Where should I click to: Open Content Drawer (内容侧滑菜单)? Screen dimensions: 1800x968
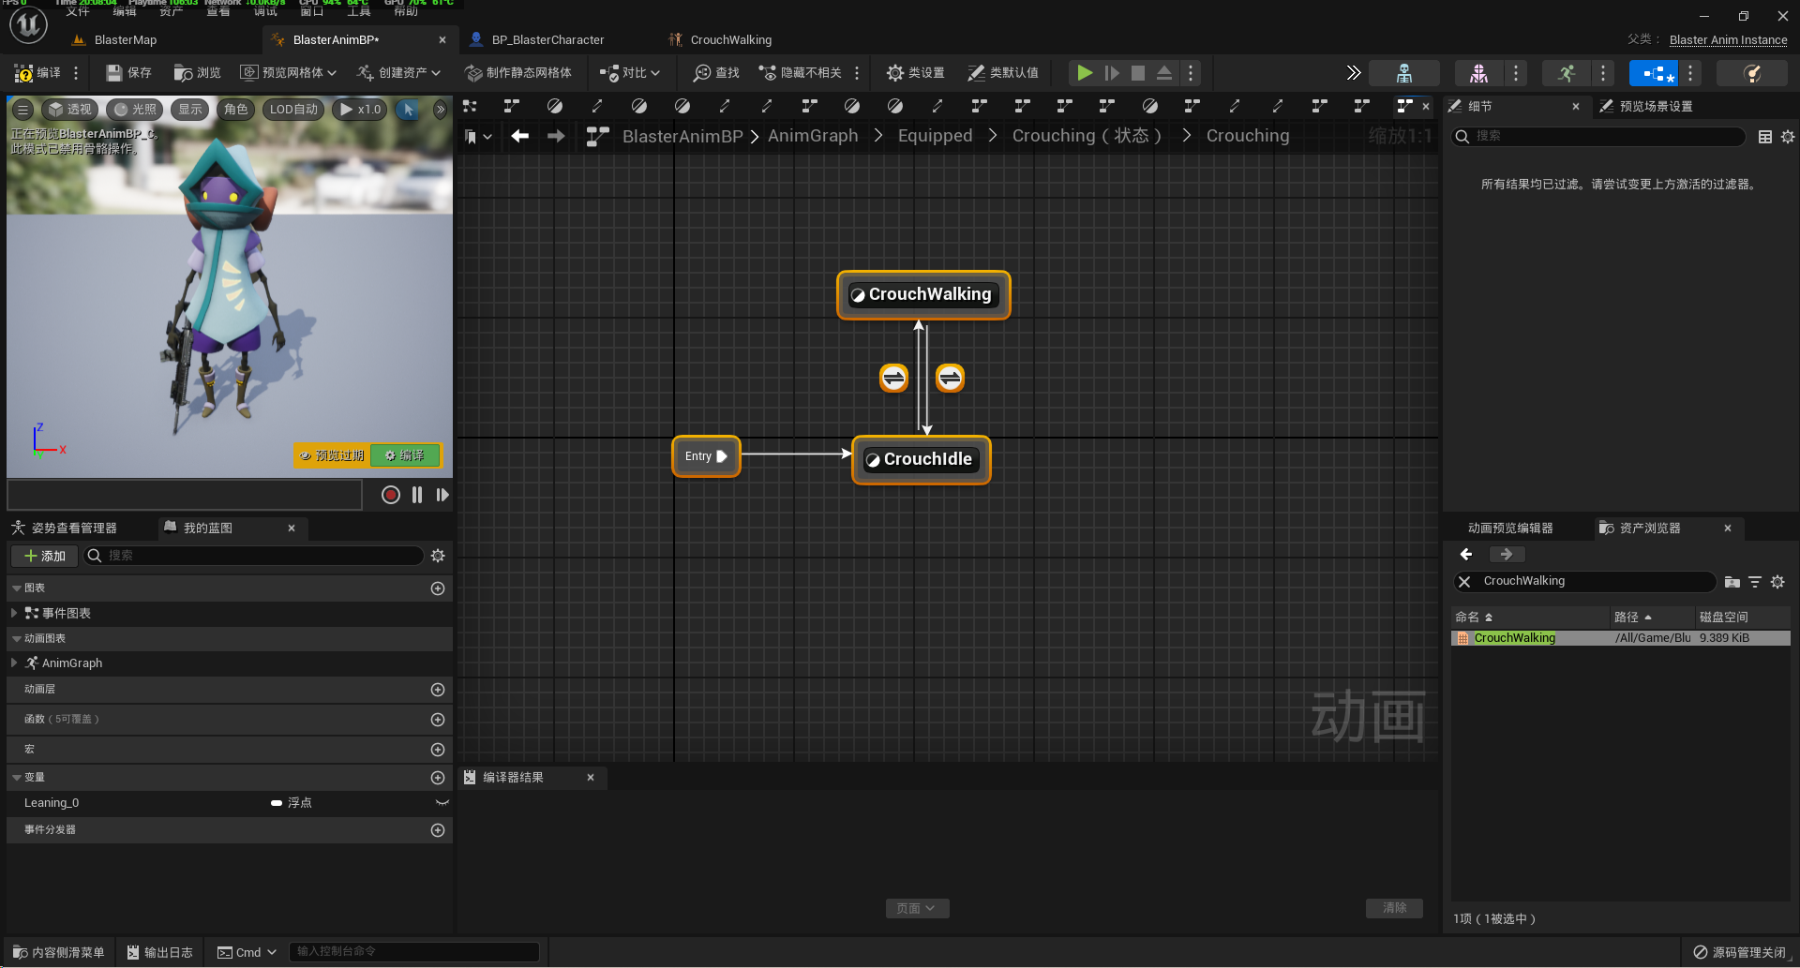coord(59,952)
